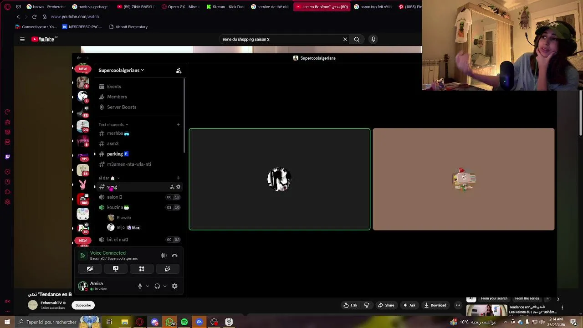Open microphone input options arrow

(147, 286)
